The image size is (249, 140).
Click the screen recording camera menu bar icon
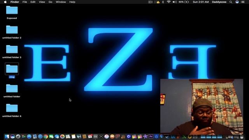pos(150,2)
